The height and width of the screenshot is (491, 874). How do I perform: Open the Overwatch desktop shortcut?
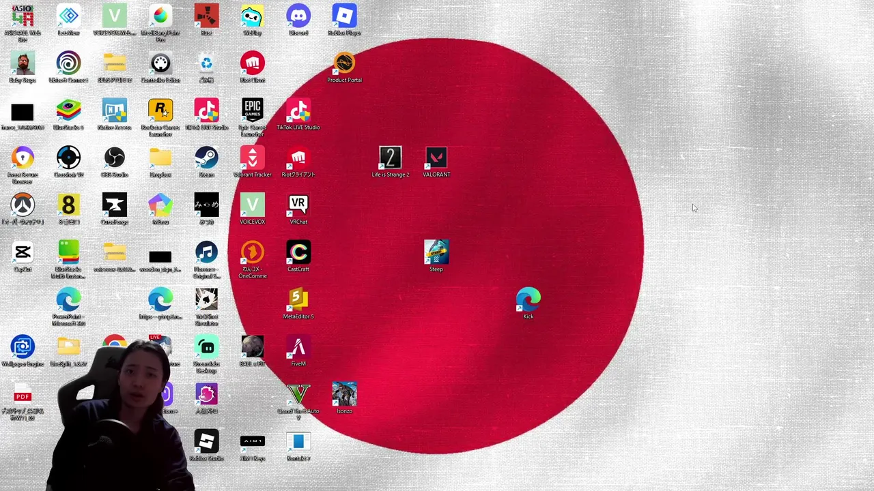point(23,205)
